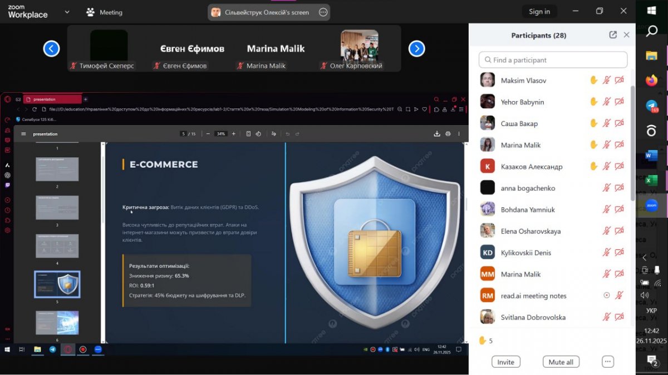
Task: Open screen share options ellipsis
Action: (x=323, y=12)
